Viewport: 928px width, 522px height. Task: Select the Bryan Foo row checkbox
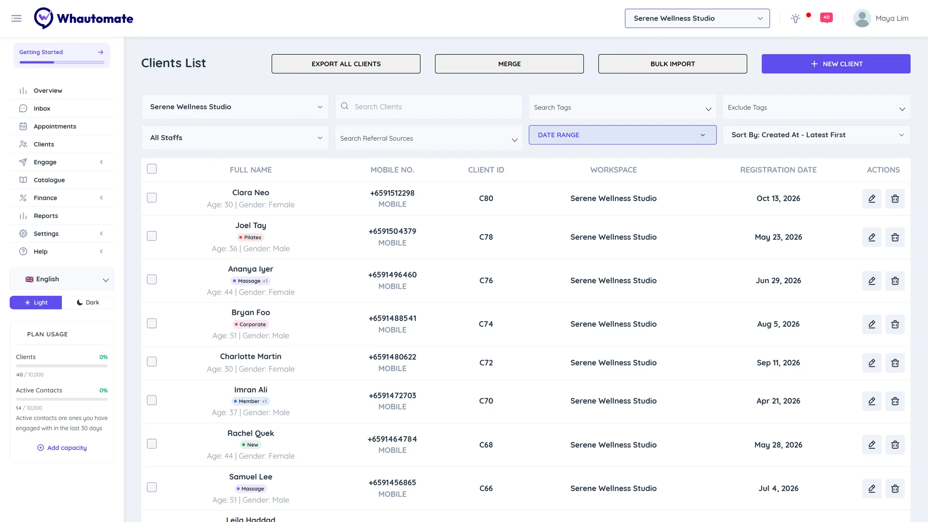(x=152, y=324)
